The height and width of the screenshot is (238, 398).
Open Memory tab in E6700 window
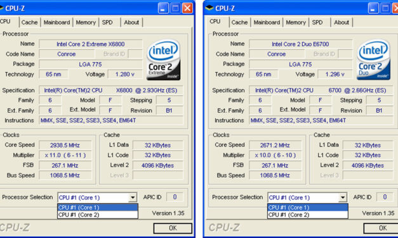[296, 22]
